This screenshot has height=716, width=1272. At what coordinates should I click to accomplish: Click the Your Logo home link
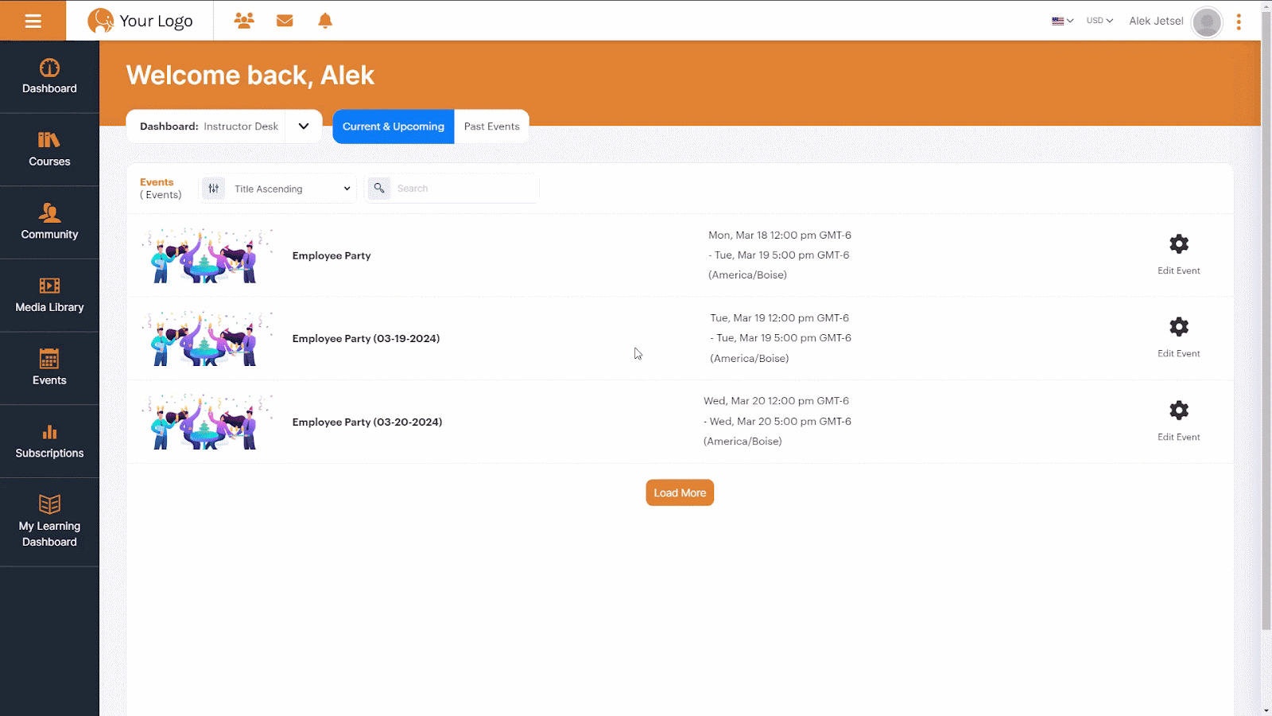(x=141, y=21)
